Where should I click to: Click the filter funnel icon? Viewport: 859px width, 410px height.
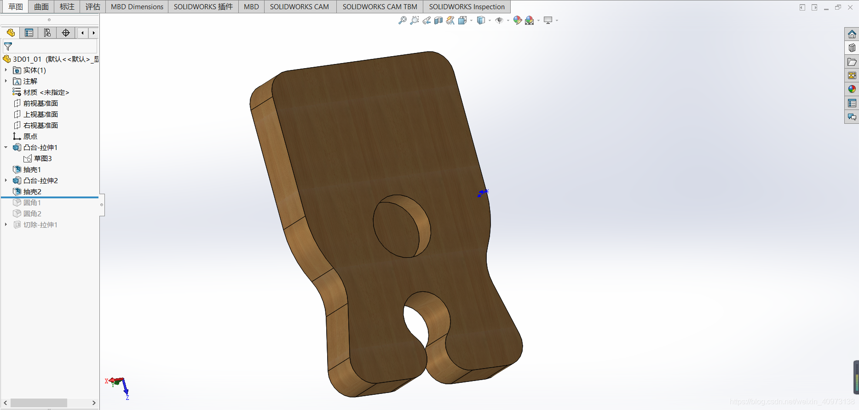click(8, 46)
